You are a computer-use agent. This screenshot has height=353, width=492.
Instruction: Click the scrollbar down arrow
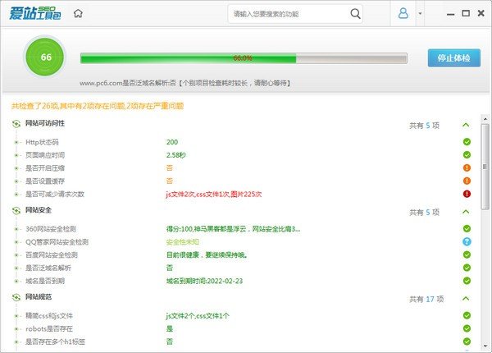point(485,346)
